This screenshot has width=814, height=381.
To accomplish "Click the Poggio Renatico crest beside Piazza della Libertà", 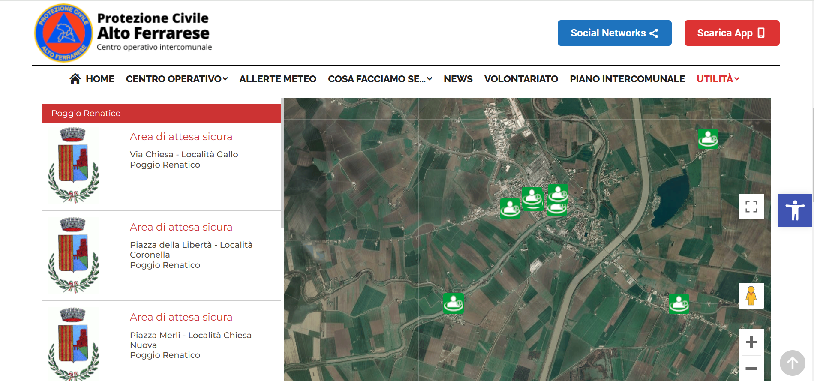I will pyautogui.click(x=74, y=255).
